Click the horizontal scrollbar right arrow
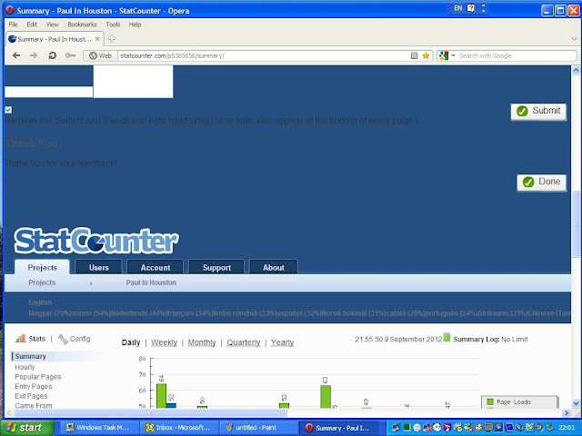This screenshot has width=582, height=436. [567, 412]
